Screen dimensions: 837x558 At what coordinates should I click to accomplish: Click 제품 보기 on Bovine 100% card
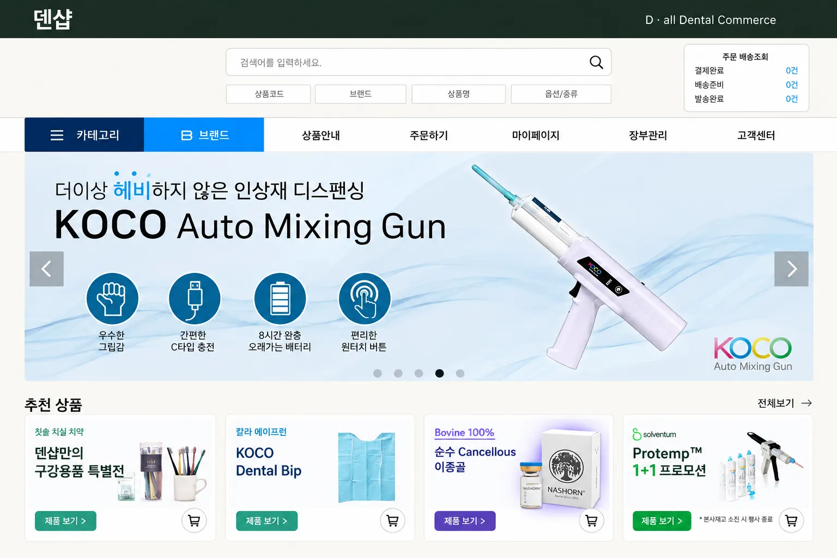[x=465, y=521]
